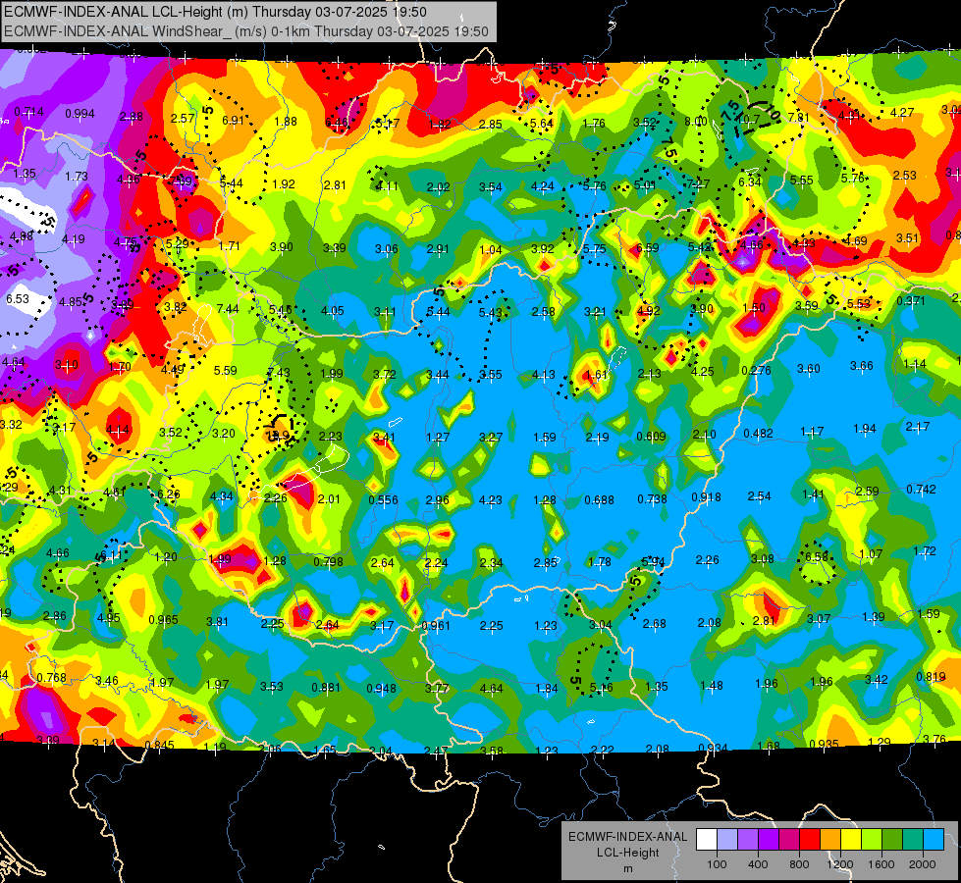Click the wind shear value '6.59'

(647, 247)
